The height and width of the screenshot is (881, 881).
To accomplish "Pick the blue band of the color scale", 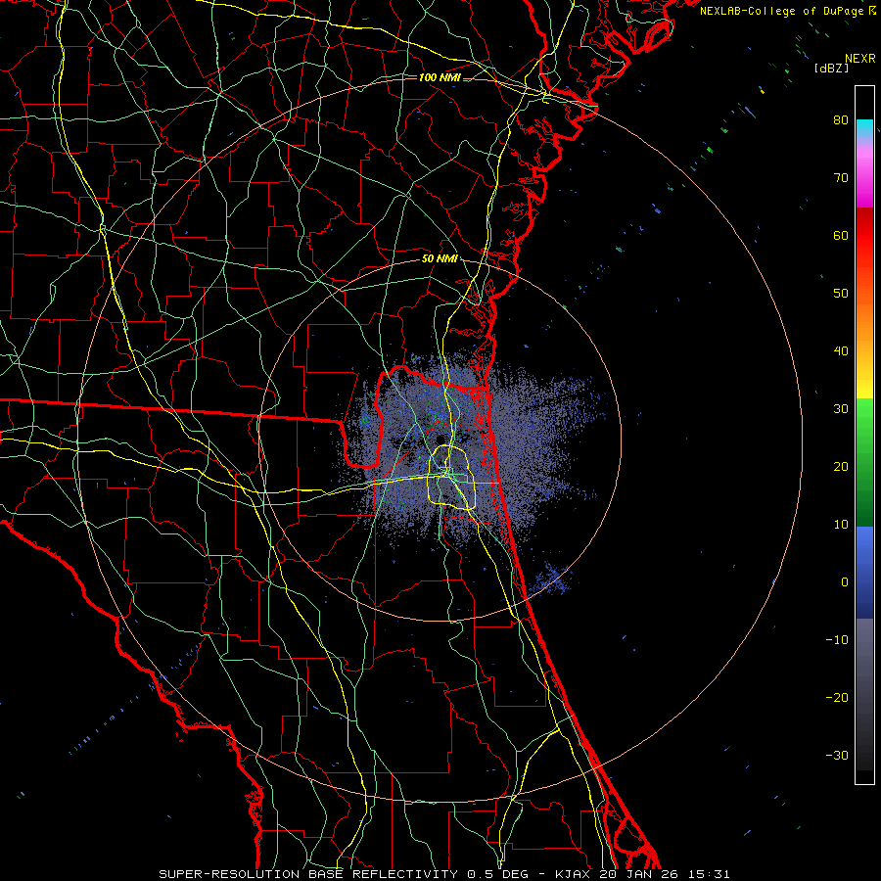I will point(864,573).
